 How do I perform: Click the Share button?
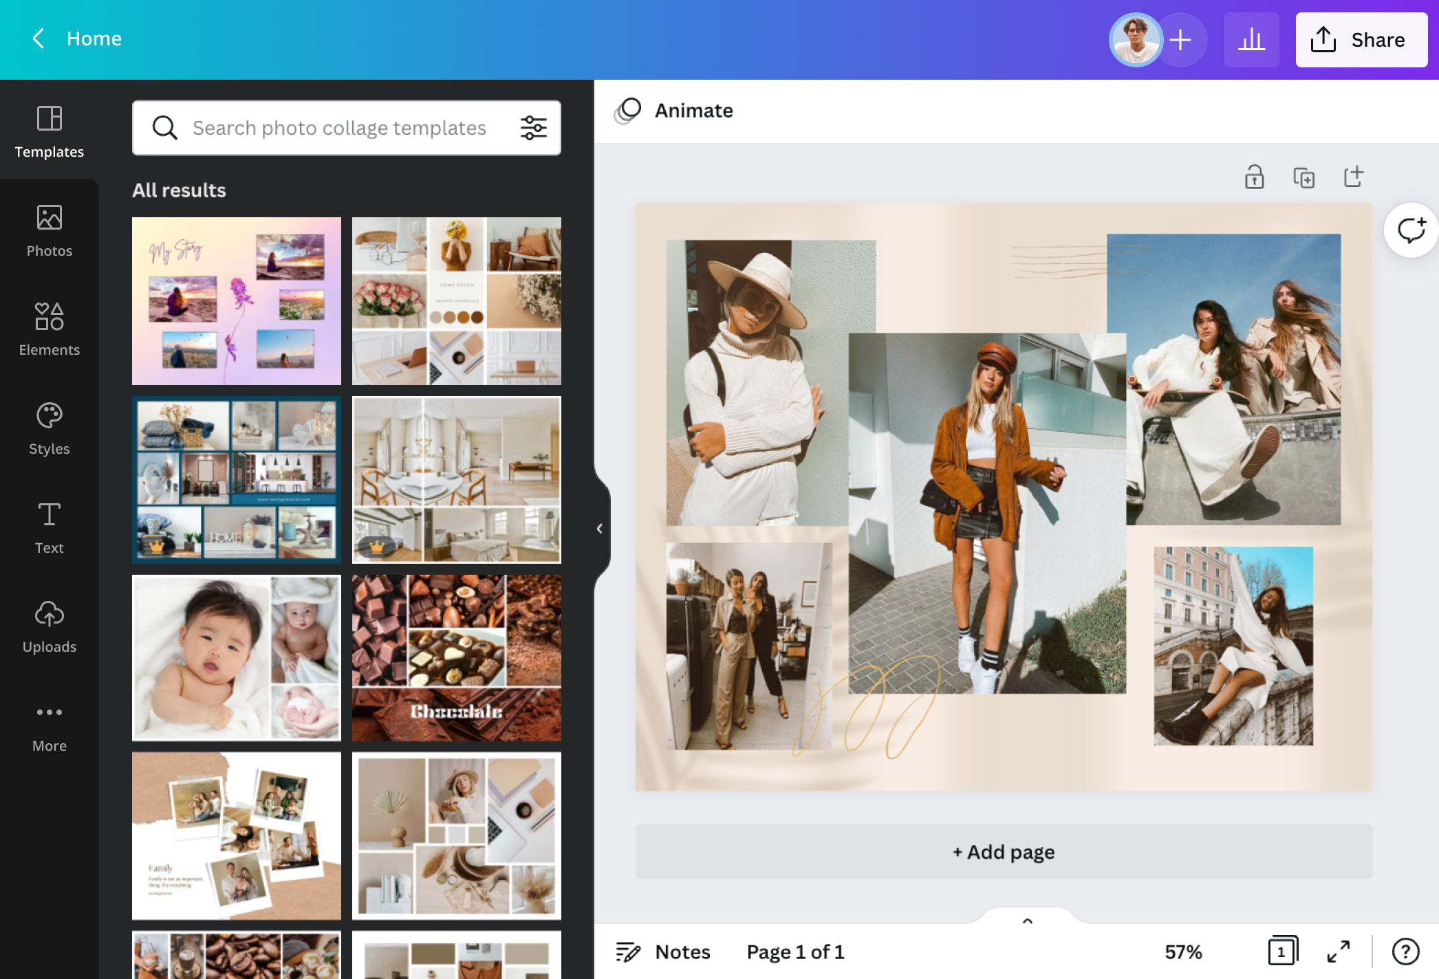[1361, 39]
